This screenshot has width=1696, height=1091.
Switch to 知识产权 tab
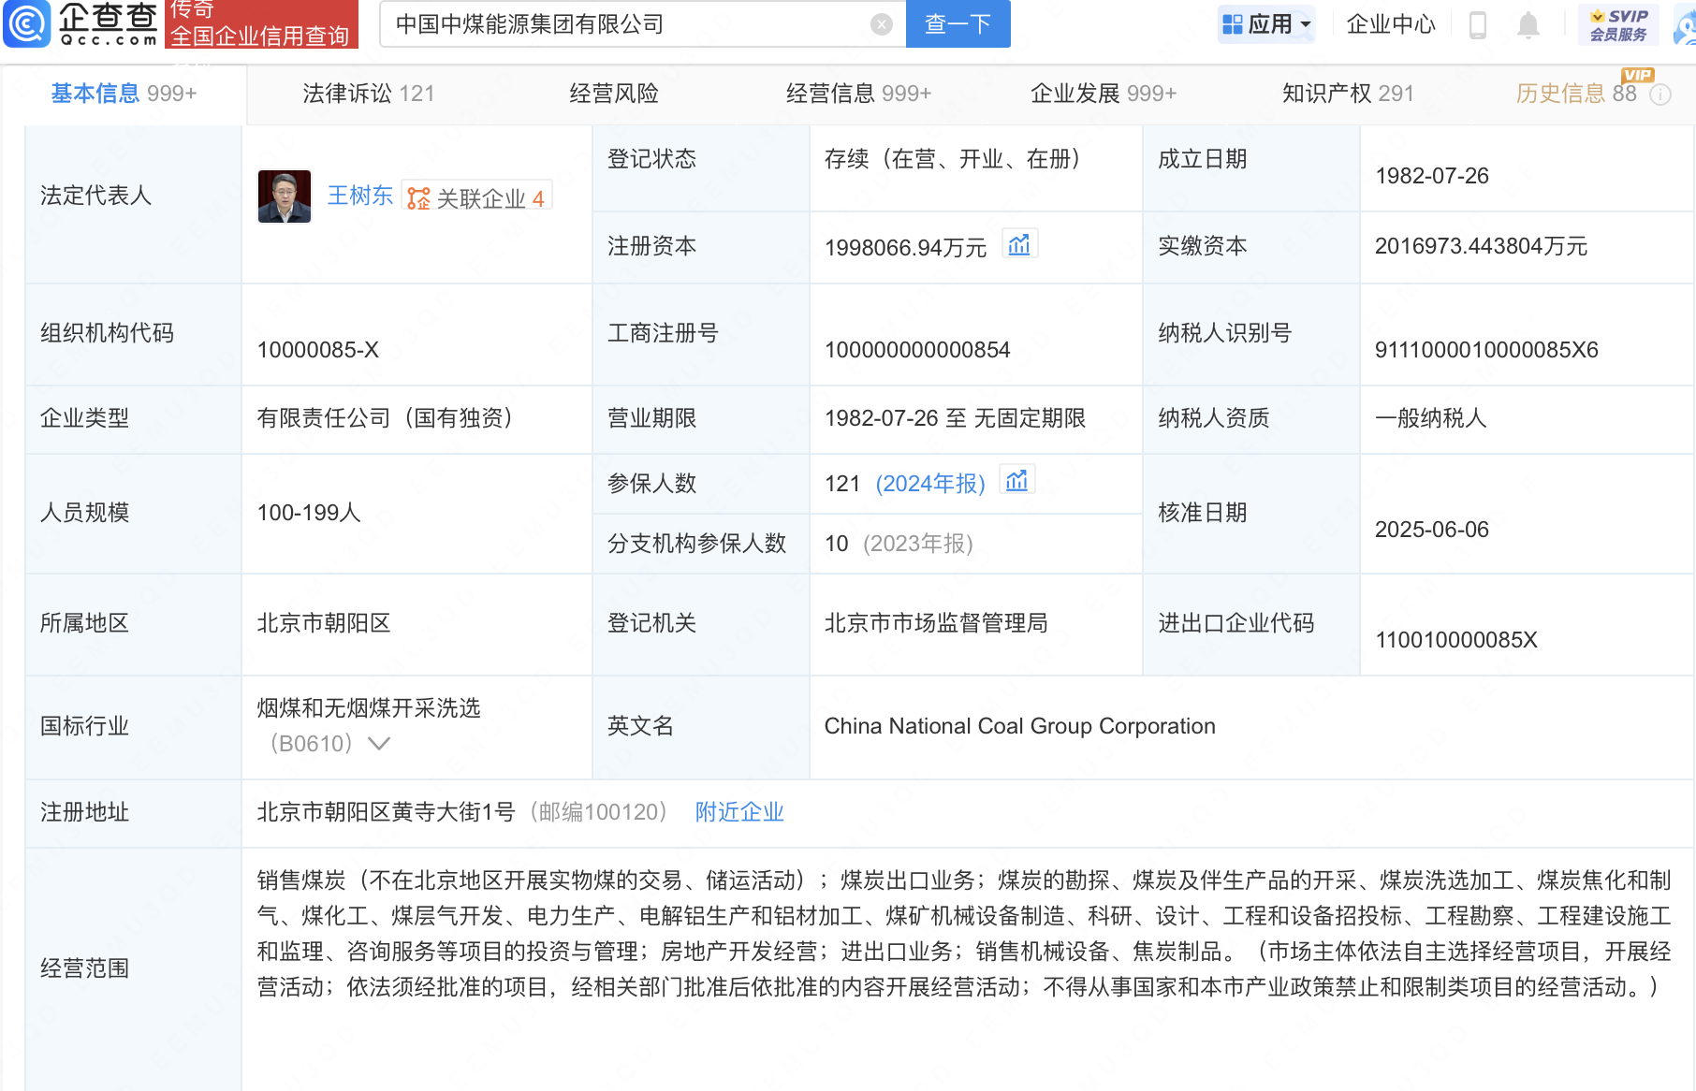click(x=1348, y=94)
